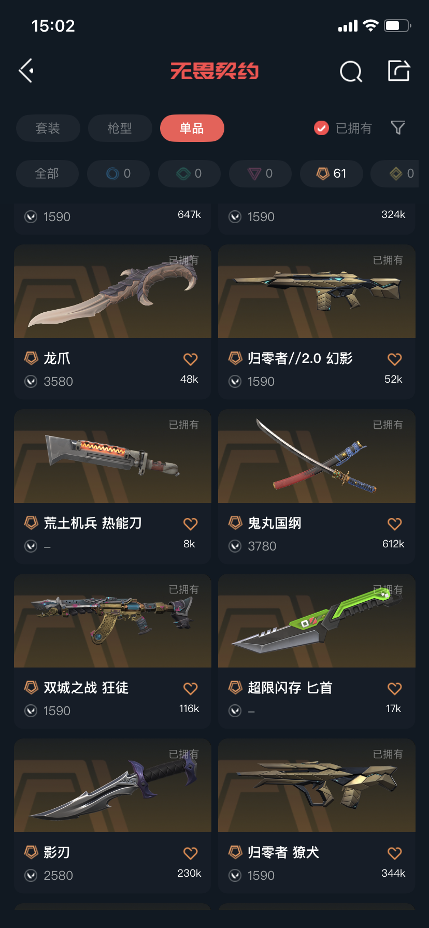Favorite the 龙爪 knife with heart icon
Viewport: 429px width, 928px height.
(191, 359)
